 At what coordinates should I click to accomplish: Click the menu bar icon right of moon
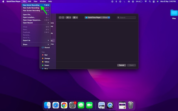tap(129, 1)
